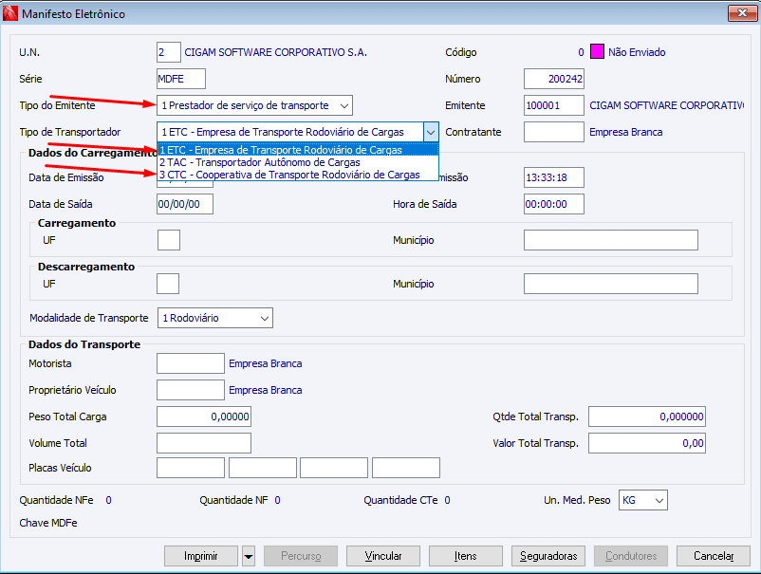Image resolution: width=761 pixels, height=574 pixels.
Task: Collapse the Tipo de Transportador combo arrow
Action: click(431, 132)
